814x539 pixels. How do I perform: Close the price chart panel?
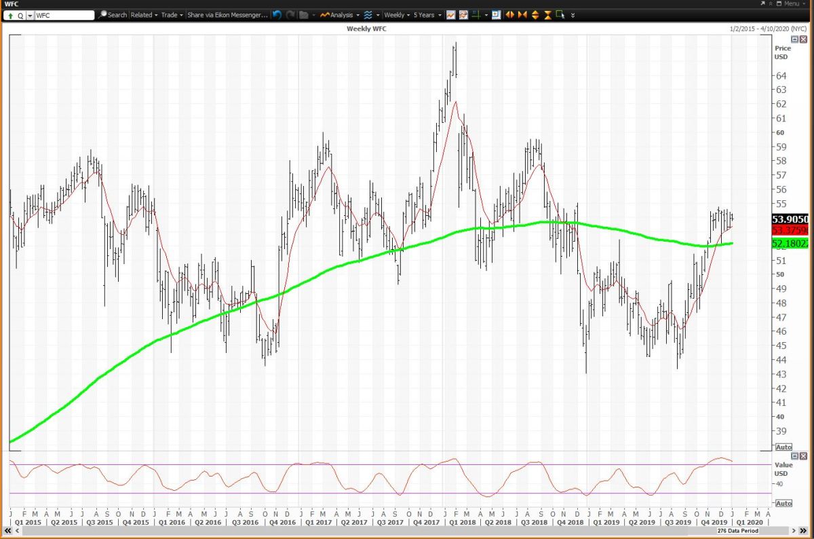804,40
